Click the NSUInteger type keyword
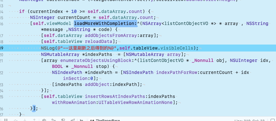 243,61
